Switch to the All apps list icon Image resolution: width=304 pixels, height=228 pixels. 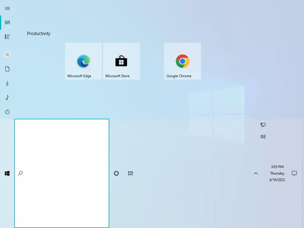click(7, 37)
